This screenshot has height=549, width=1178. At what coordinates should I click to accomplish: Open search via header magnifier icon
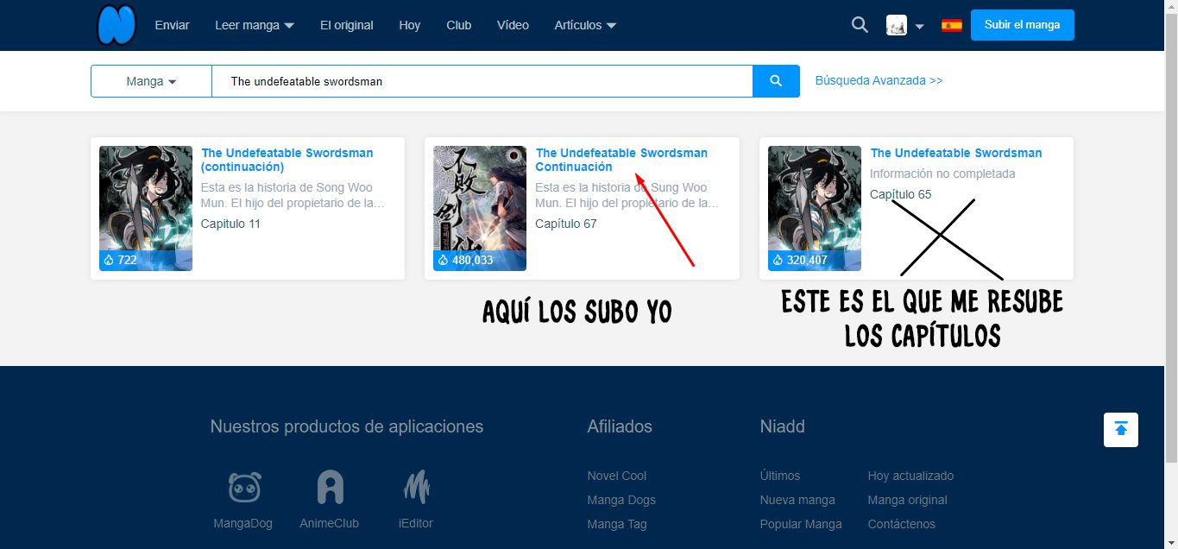point(860,25)
